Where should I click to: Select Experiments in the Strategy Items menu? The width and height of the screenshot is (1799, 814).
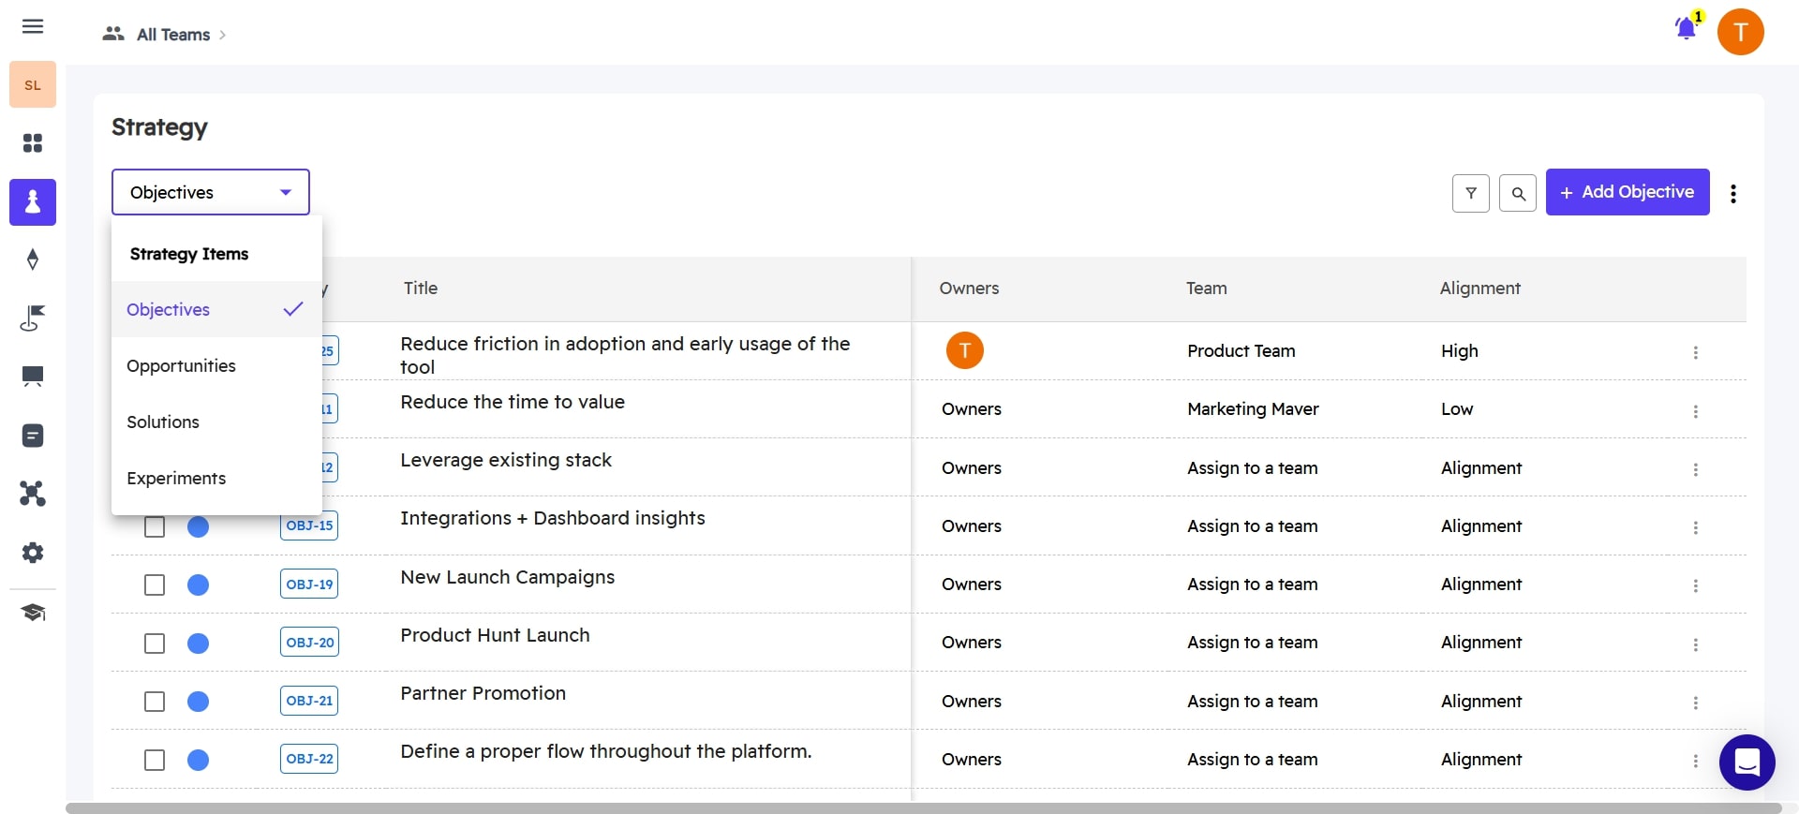coord(216,478)
